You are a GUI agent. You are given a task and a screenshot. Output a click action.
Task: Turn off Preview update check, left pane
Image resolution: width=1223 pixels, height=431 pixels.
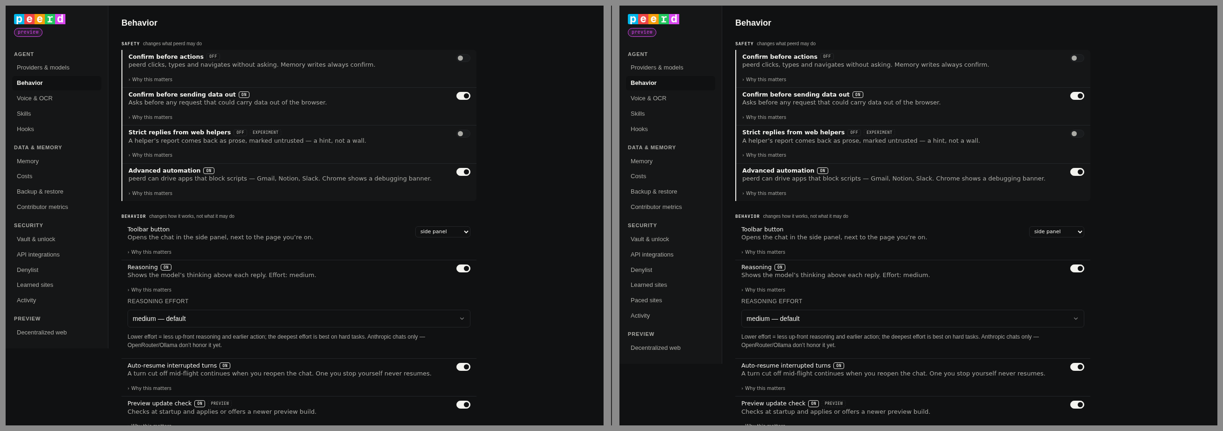463,404
